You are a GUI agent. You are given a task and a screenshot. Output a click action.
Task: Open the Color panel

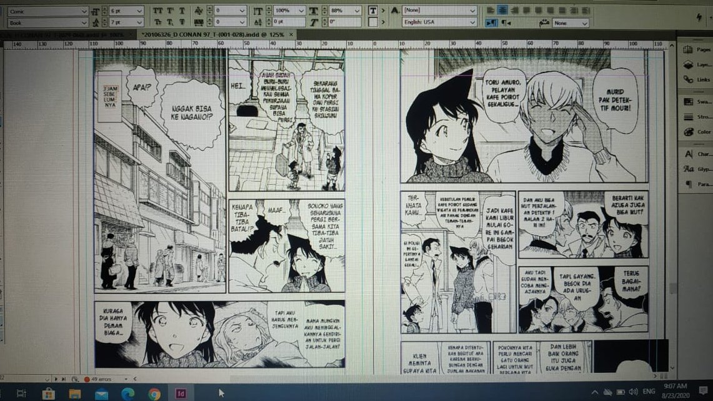click(x=696, y=132)
